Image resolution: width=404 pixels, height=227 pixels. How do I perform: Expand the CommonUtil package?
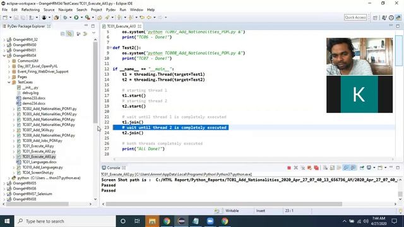click(9, 61)
